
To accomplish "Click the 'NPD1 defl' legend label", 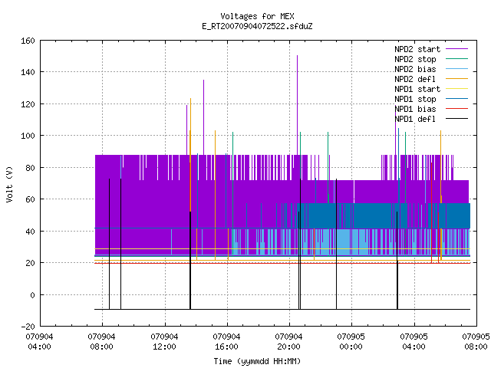I will [415, 120].
